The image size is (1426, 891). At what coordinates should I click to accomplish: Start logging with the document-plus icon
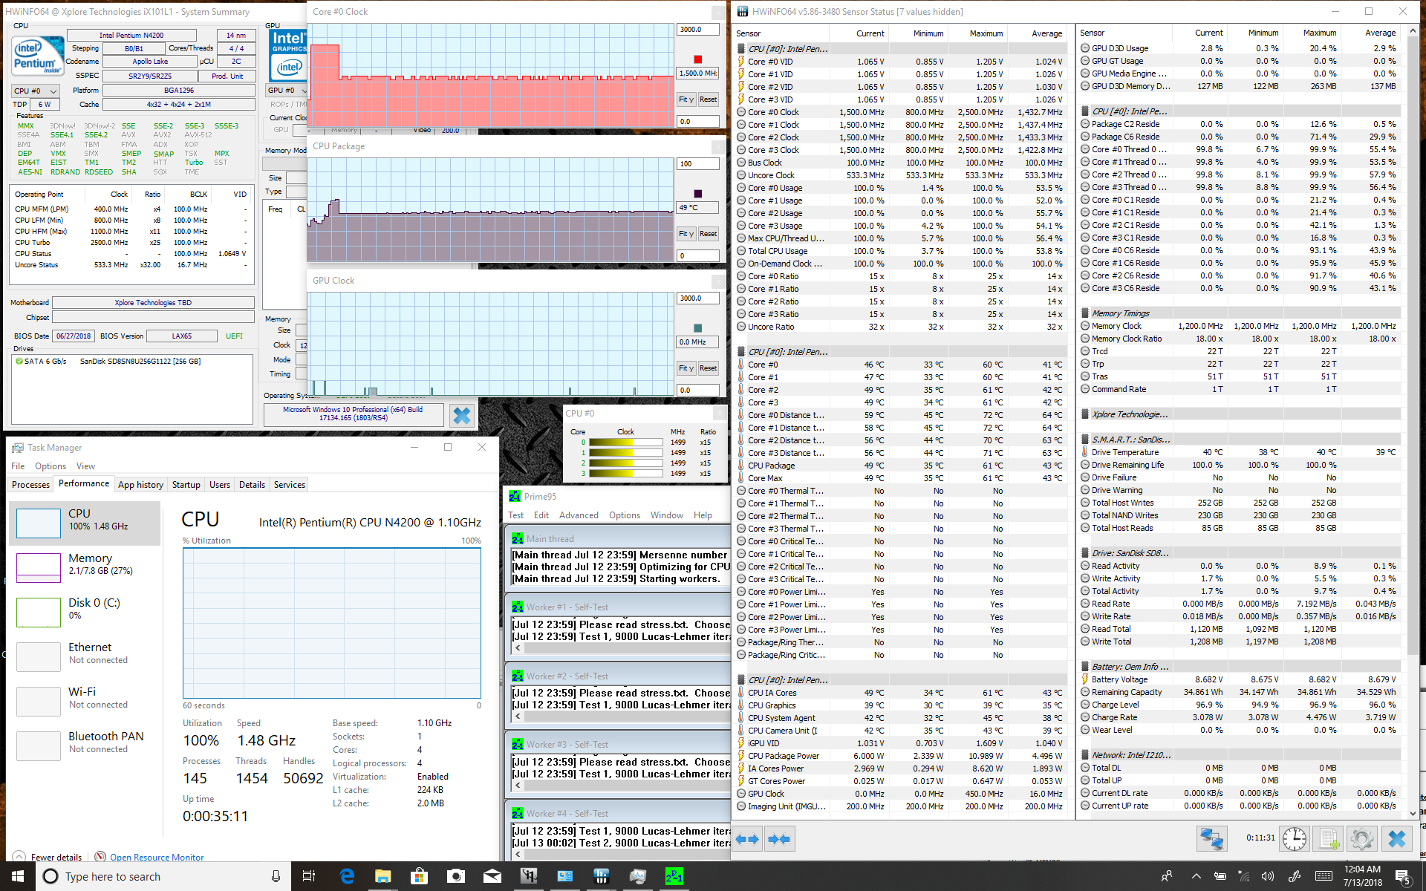[1329, 839]
